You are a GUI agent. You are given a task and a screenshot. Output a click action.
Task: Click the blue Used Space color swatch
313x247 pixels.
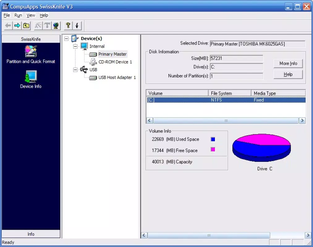tap(213, 139)
